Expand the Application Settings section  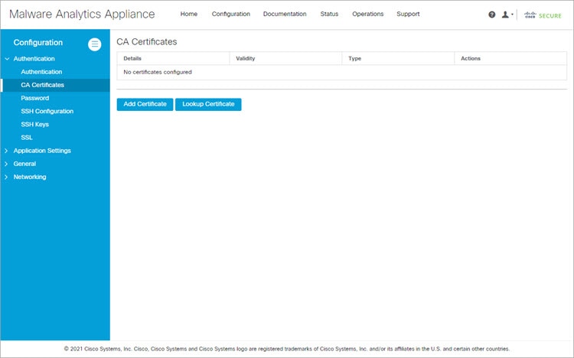click(42, 151)
